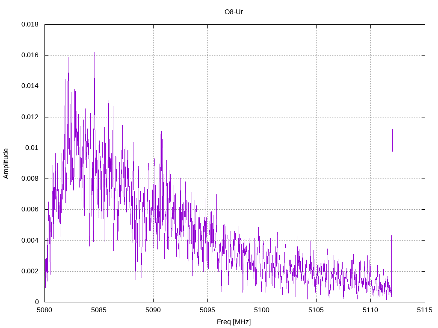The width and height of the screenshot is (438, 328).
Task: Click the 0.004 y-axis tick label
Action: click(x=30, y=240)
